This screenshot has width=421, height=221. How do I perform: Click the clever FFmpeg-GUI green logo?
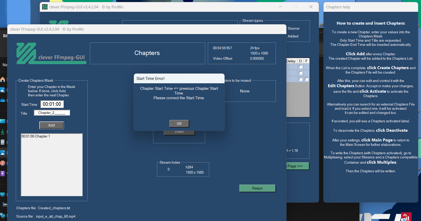[x=51, y=53]
